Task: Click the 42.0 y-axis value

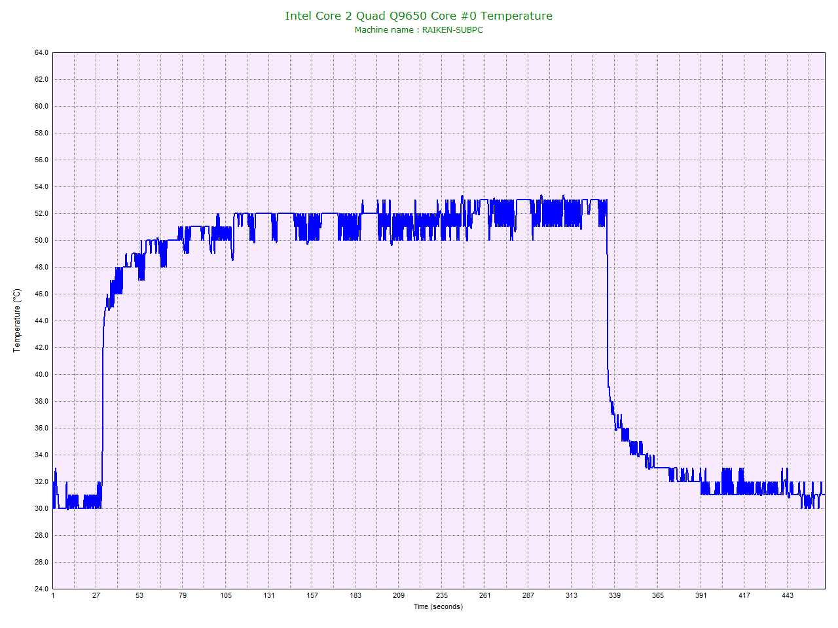Action: click(41, 347)
